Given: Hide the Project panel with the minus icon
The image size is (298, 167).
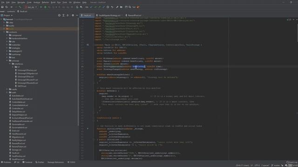Looking at the screenshot, I should pyautogui.click(x=77, y=15).
